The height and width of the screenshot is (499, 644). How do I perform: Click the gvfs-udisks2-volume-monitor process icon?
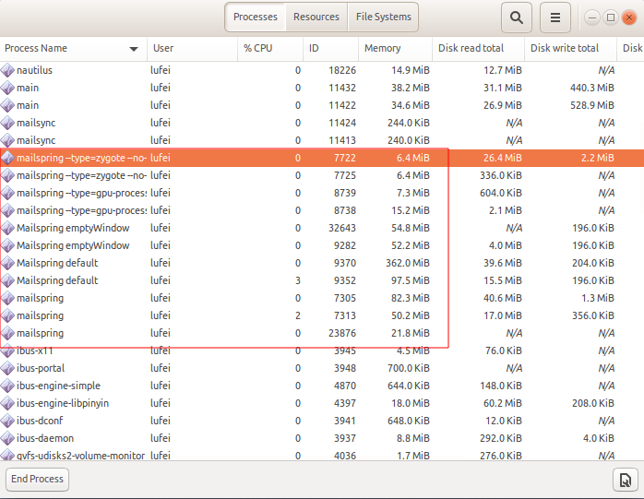click(7, 455)
